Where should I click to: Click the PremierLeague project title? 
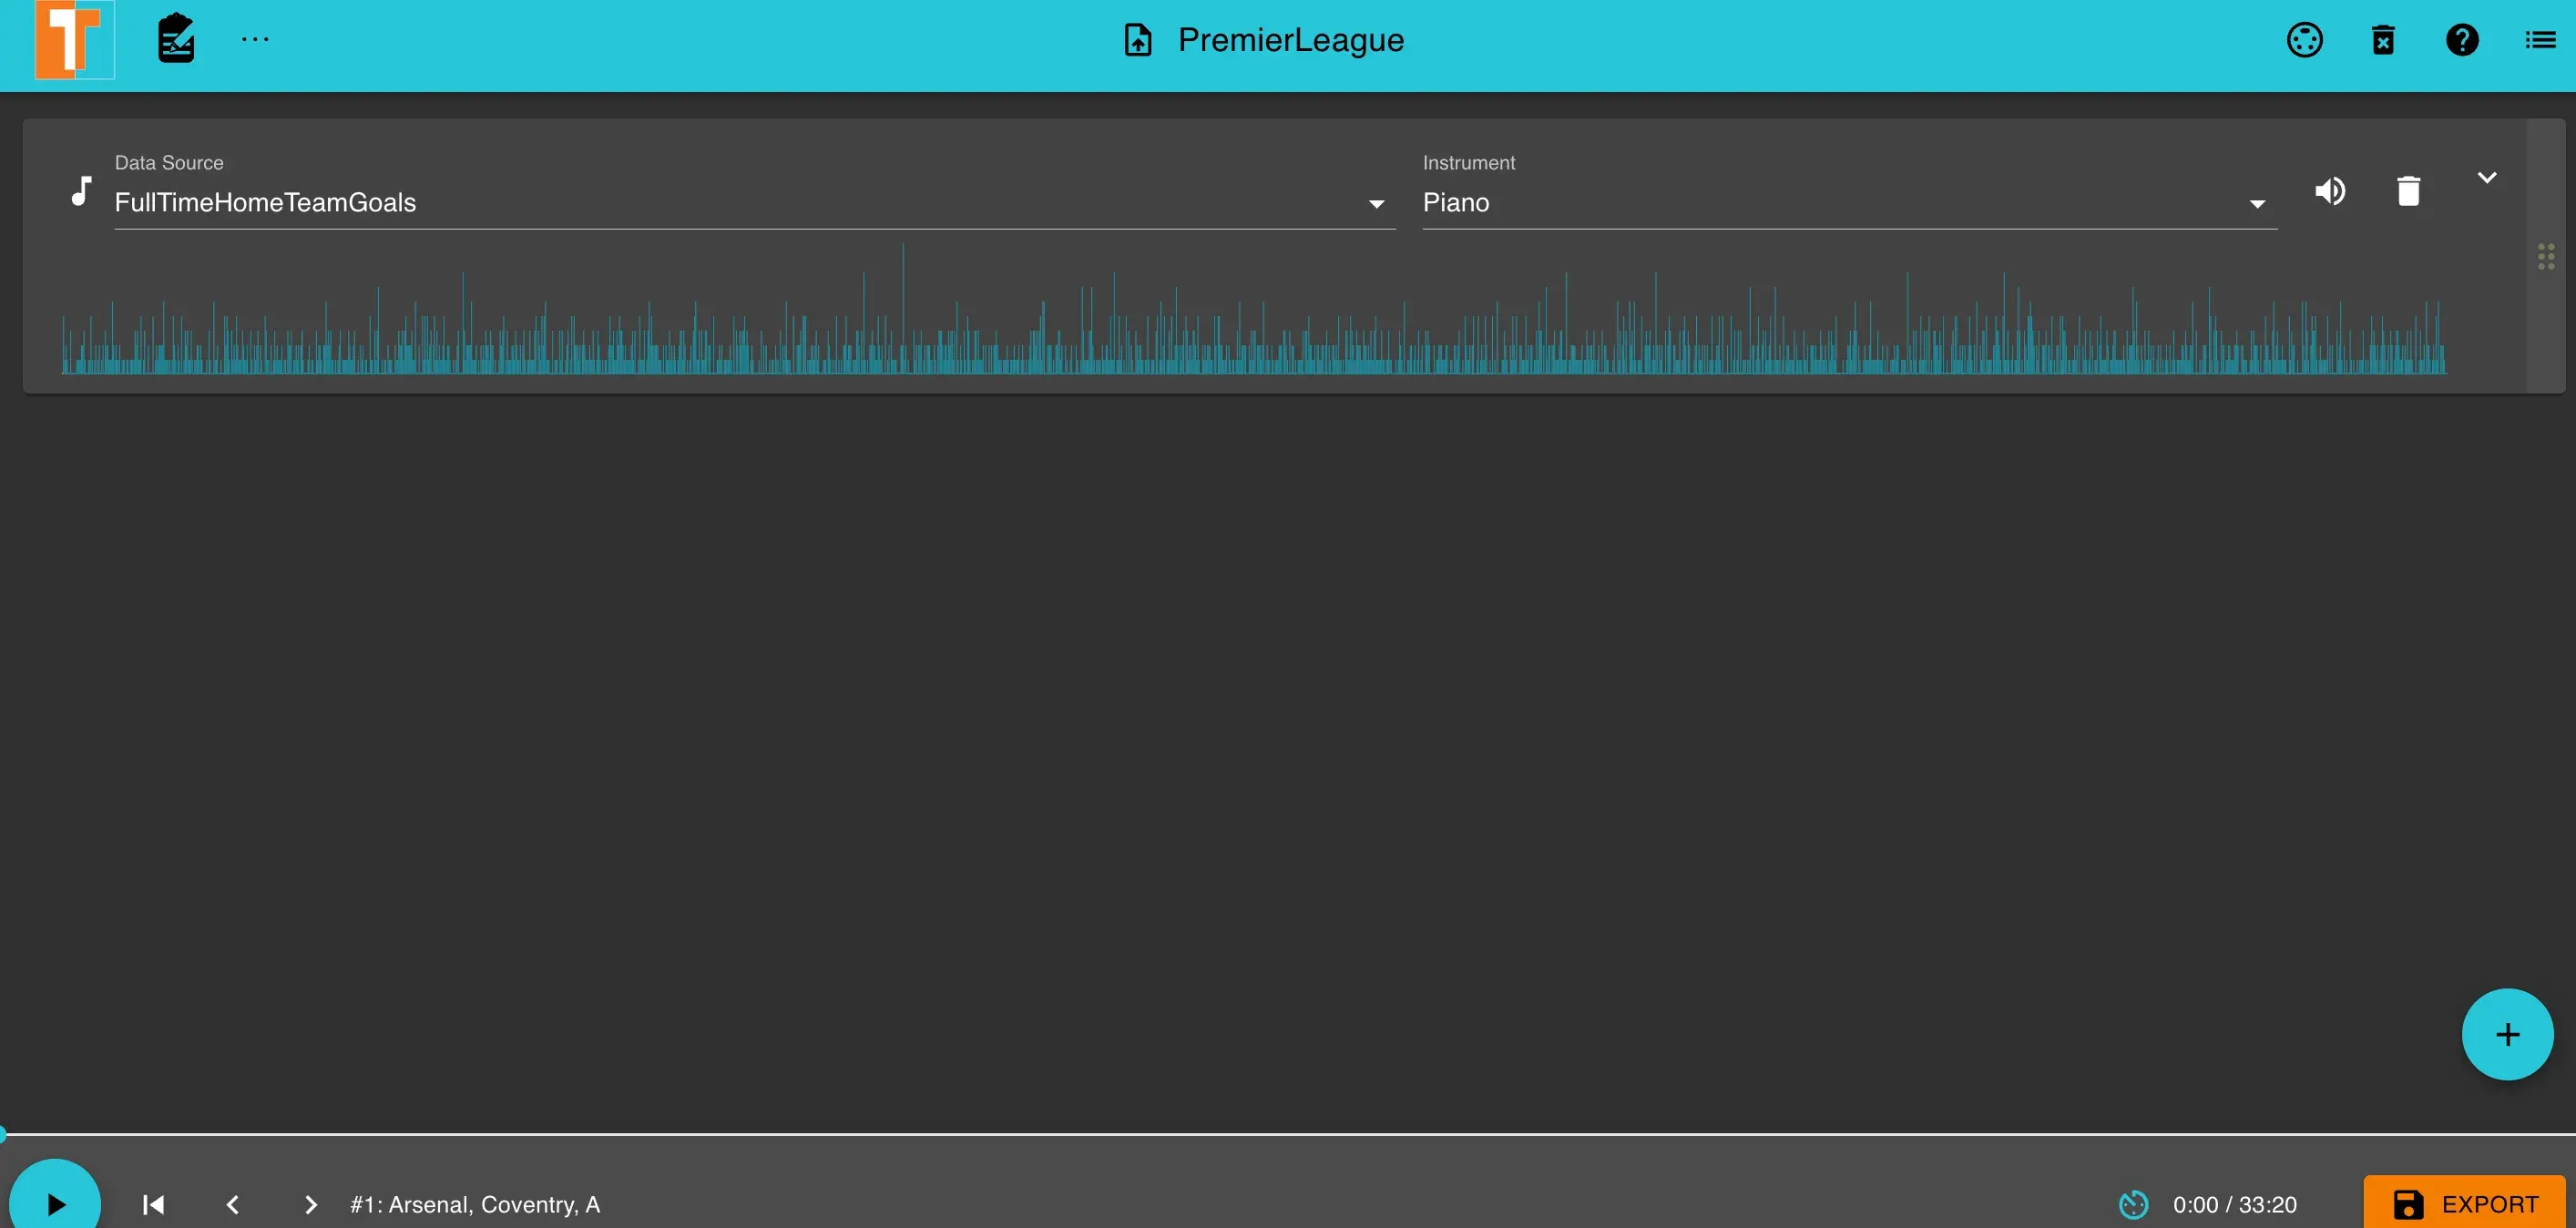pyautogui.click(x=1291, y=40)
